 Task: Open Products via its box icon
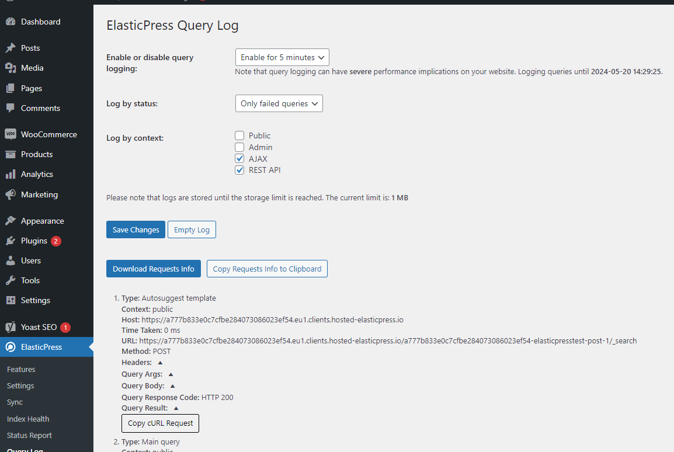[12, 154]
